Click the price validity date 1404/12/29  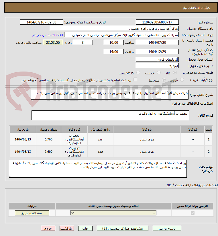(157, 51)
